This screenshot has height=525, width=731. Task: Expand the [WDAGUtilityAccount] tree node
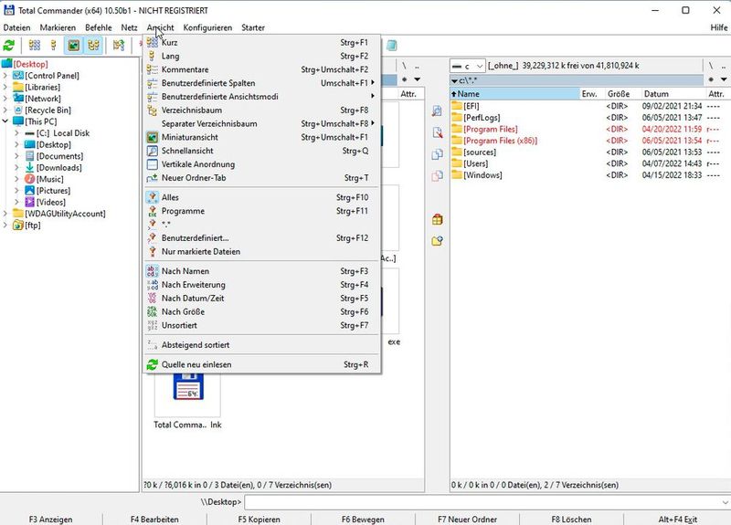(x=5, y=214)
